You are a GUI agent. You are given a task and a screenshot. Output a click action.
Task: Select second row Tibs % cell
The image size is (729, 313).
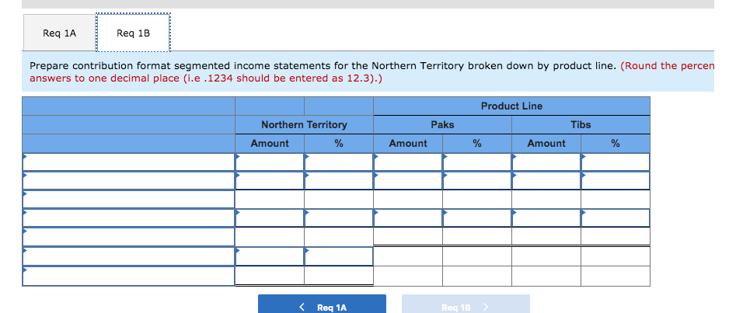point(616,181)
